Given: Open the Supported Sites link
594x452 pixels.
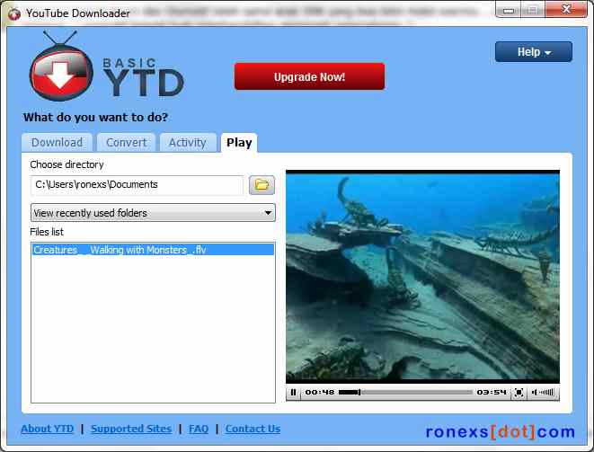Looking at the screenshot, I should coord(131,429).
